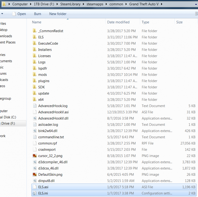This screenshot has height=197, width=198.
Task: Select the common.rpf file icon
Action: (35, 143)
